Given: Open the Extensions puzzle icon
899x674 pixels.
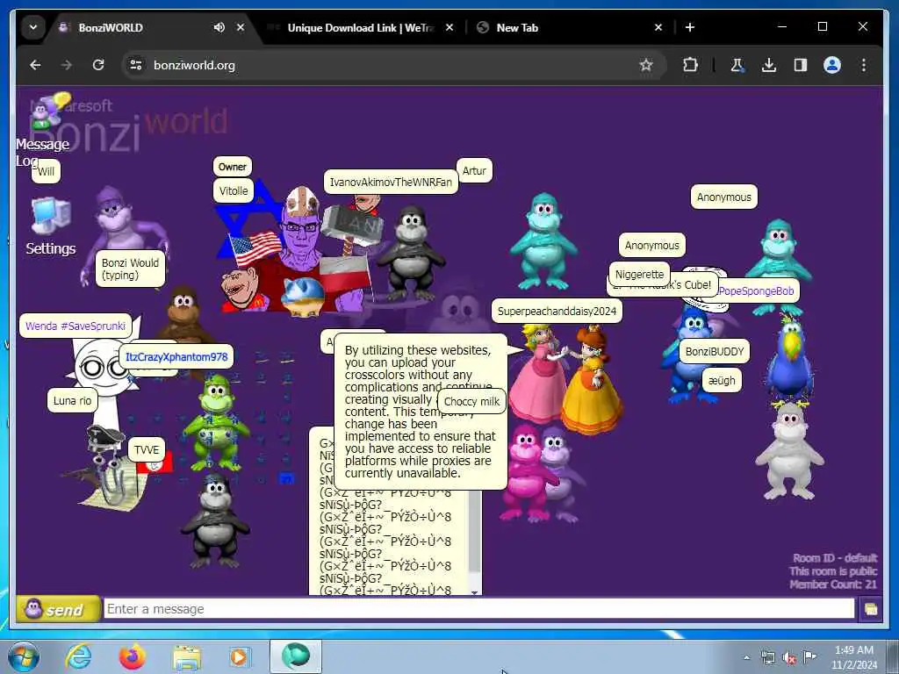Looking at the screenshot, I should 690,65.
